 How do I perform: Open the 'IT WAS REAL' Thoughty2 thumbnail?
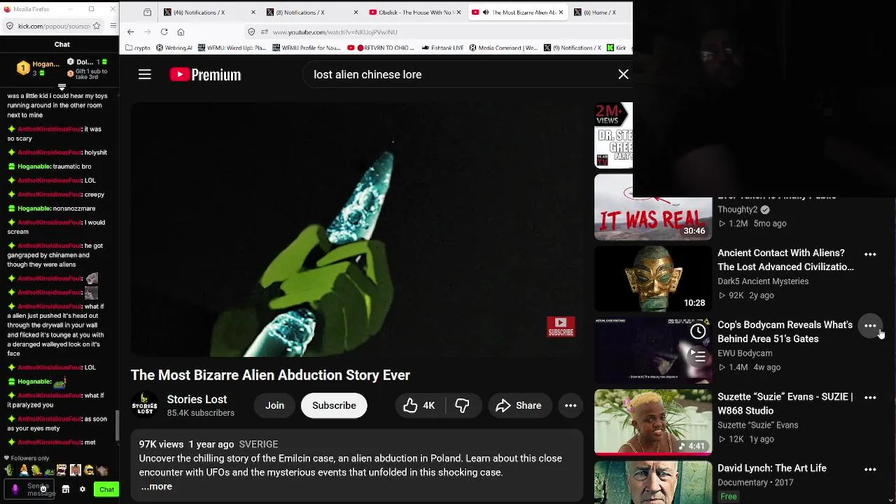point(653,207)
